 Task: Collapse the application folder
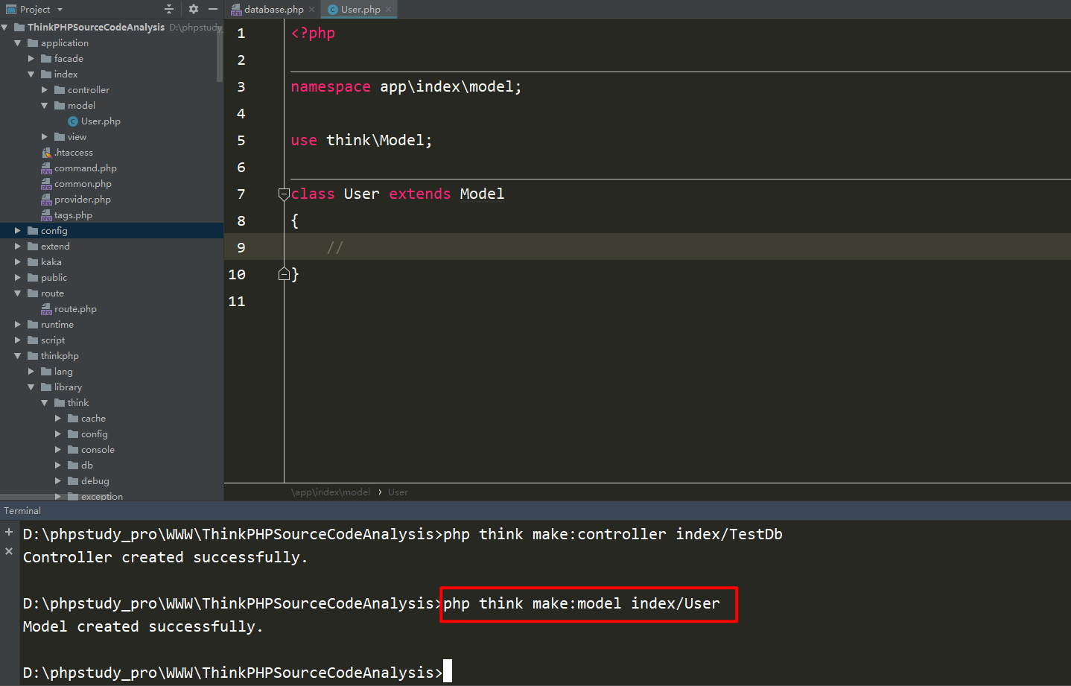pyautogui.click(x=18, y=43)
